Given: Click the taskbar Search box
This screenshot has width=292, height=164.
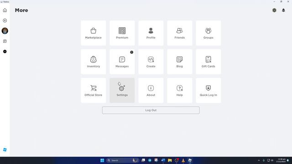Looking at the screenshot, I should click(x=122, y=160).
